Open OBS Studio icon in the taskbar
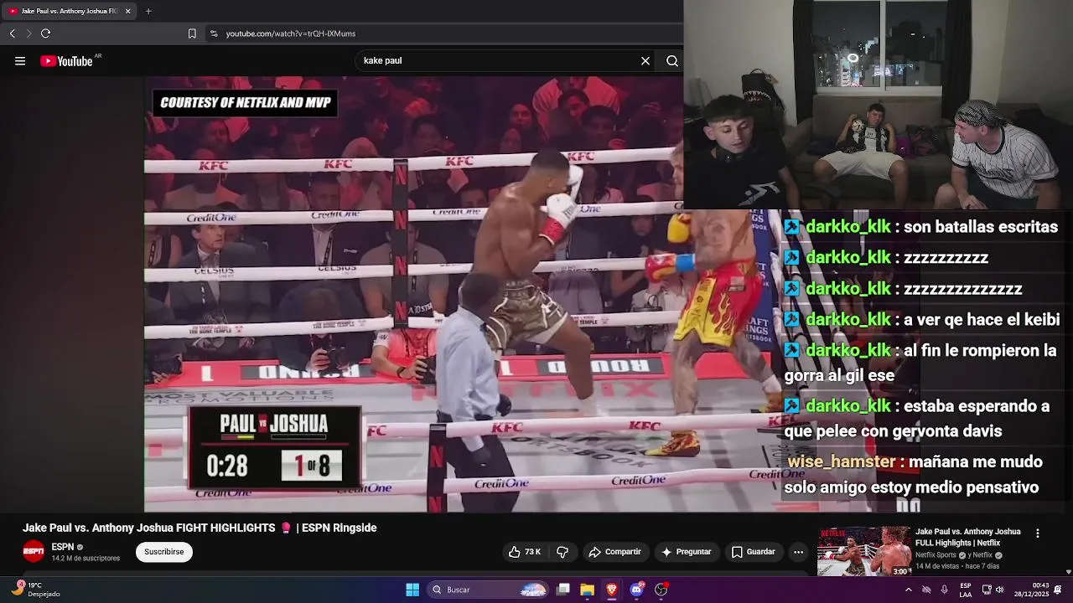Screen dimensions: 1073x603 tap(661, 590)
